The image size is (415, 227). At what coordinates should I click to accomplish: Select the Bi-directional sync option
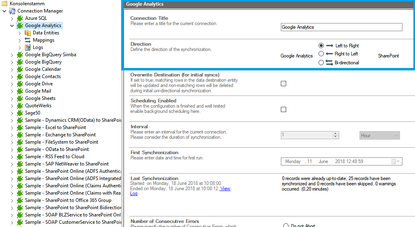(321, 63)
